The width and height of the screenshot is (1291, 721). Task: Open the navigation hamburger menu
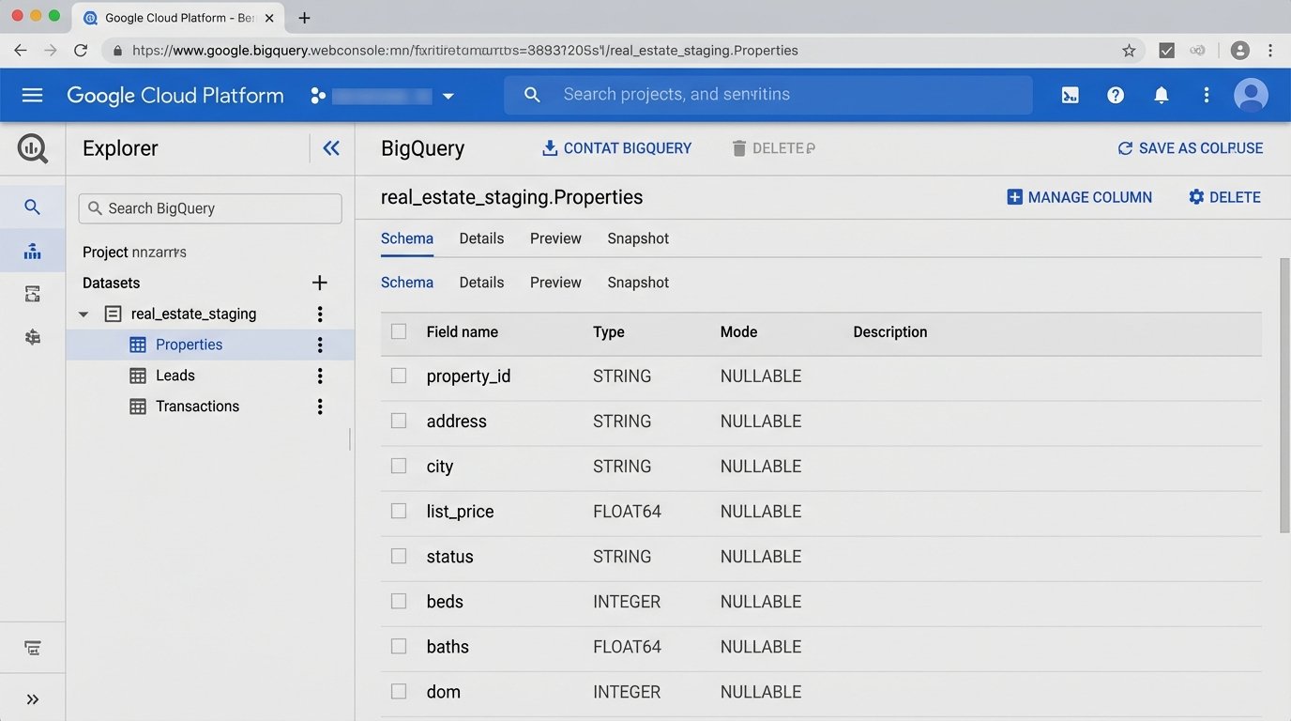(x=32, y=95)
